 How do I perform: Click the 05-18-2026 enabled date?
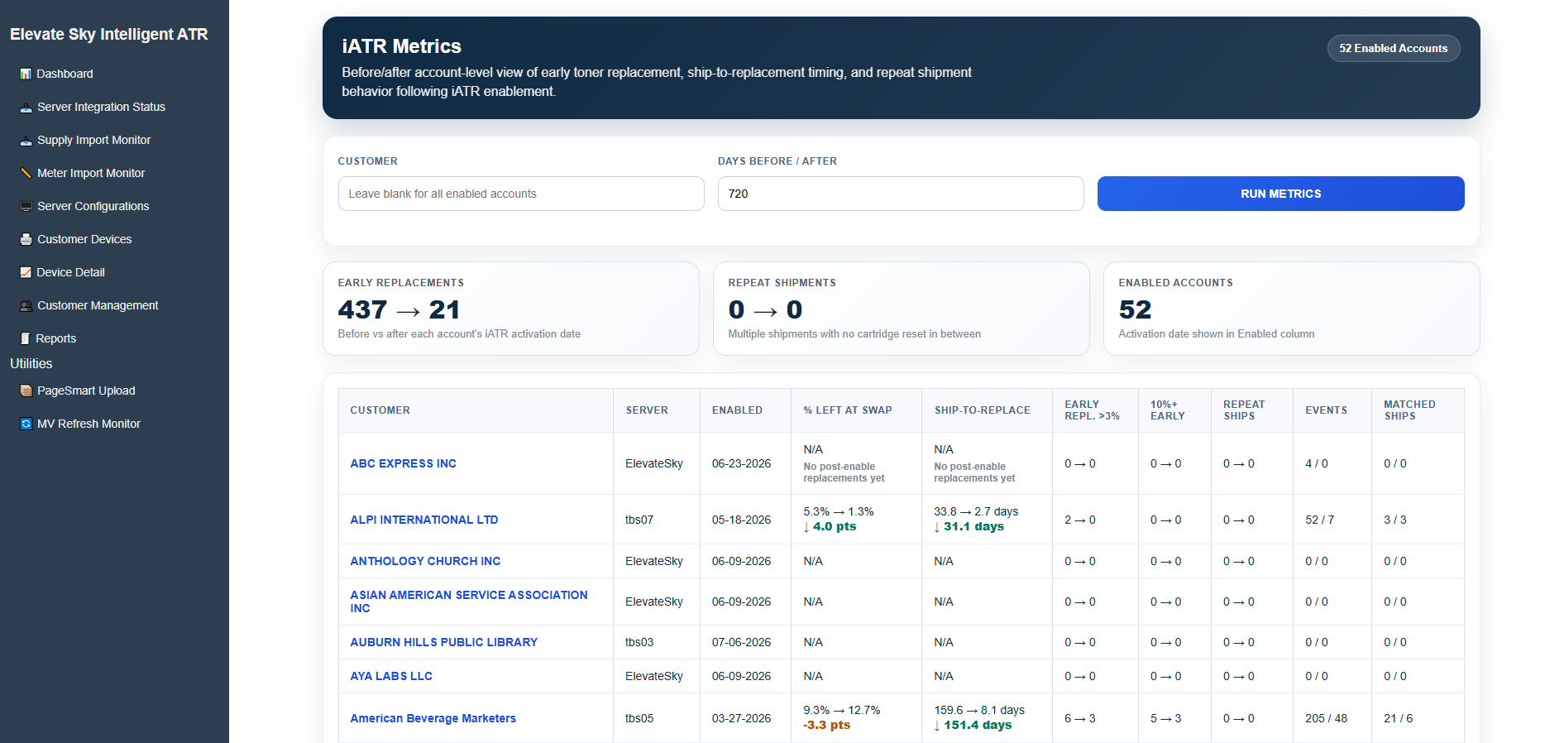[x=741, y=520]
